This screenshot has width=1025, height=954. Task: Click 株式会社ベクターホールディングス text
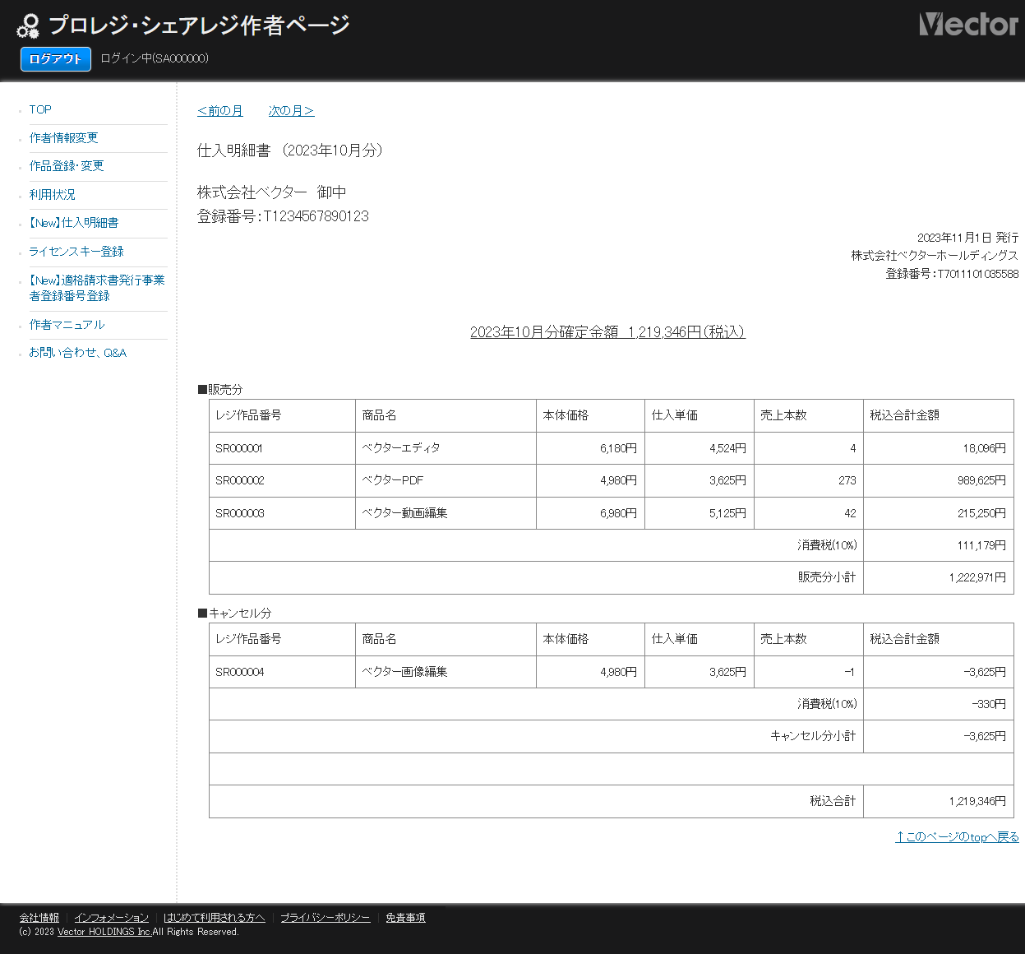935,255
